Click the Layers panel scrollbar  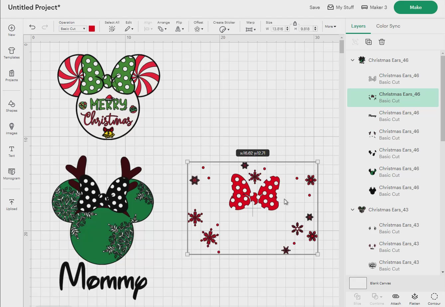pyautogui.click(x=442, y=98)
